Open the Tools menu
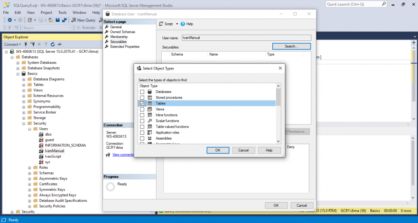Viewport: 418px width, 223px height. click(x=62, y=13)
